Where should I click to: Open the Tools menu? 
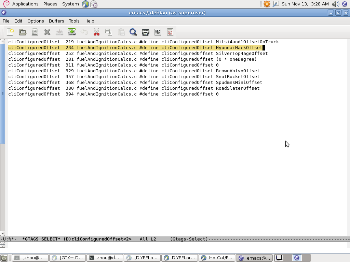74,21
